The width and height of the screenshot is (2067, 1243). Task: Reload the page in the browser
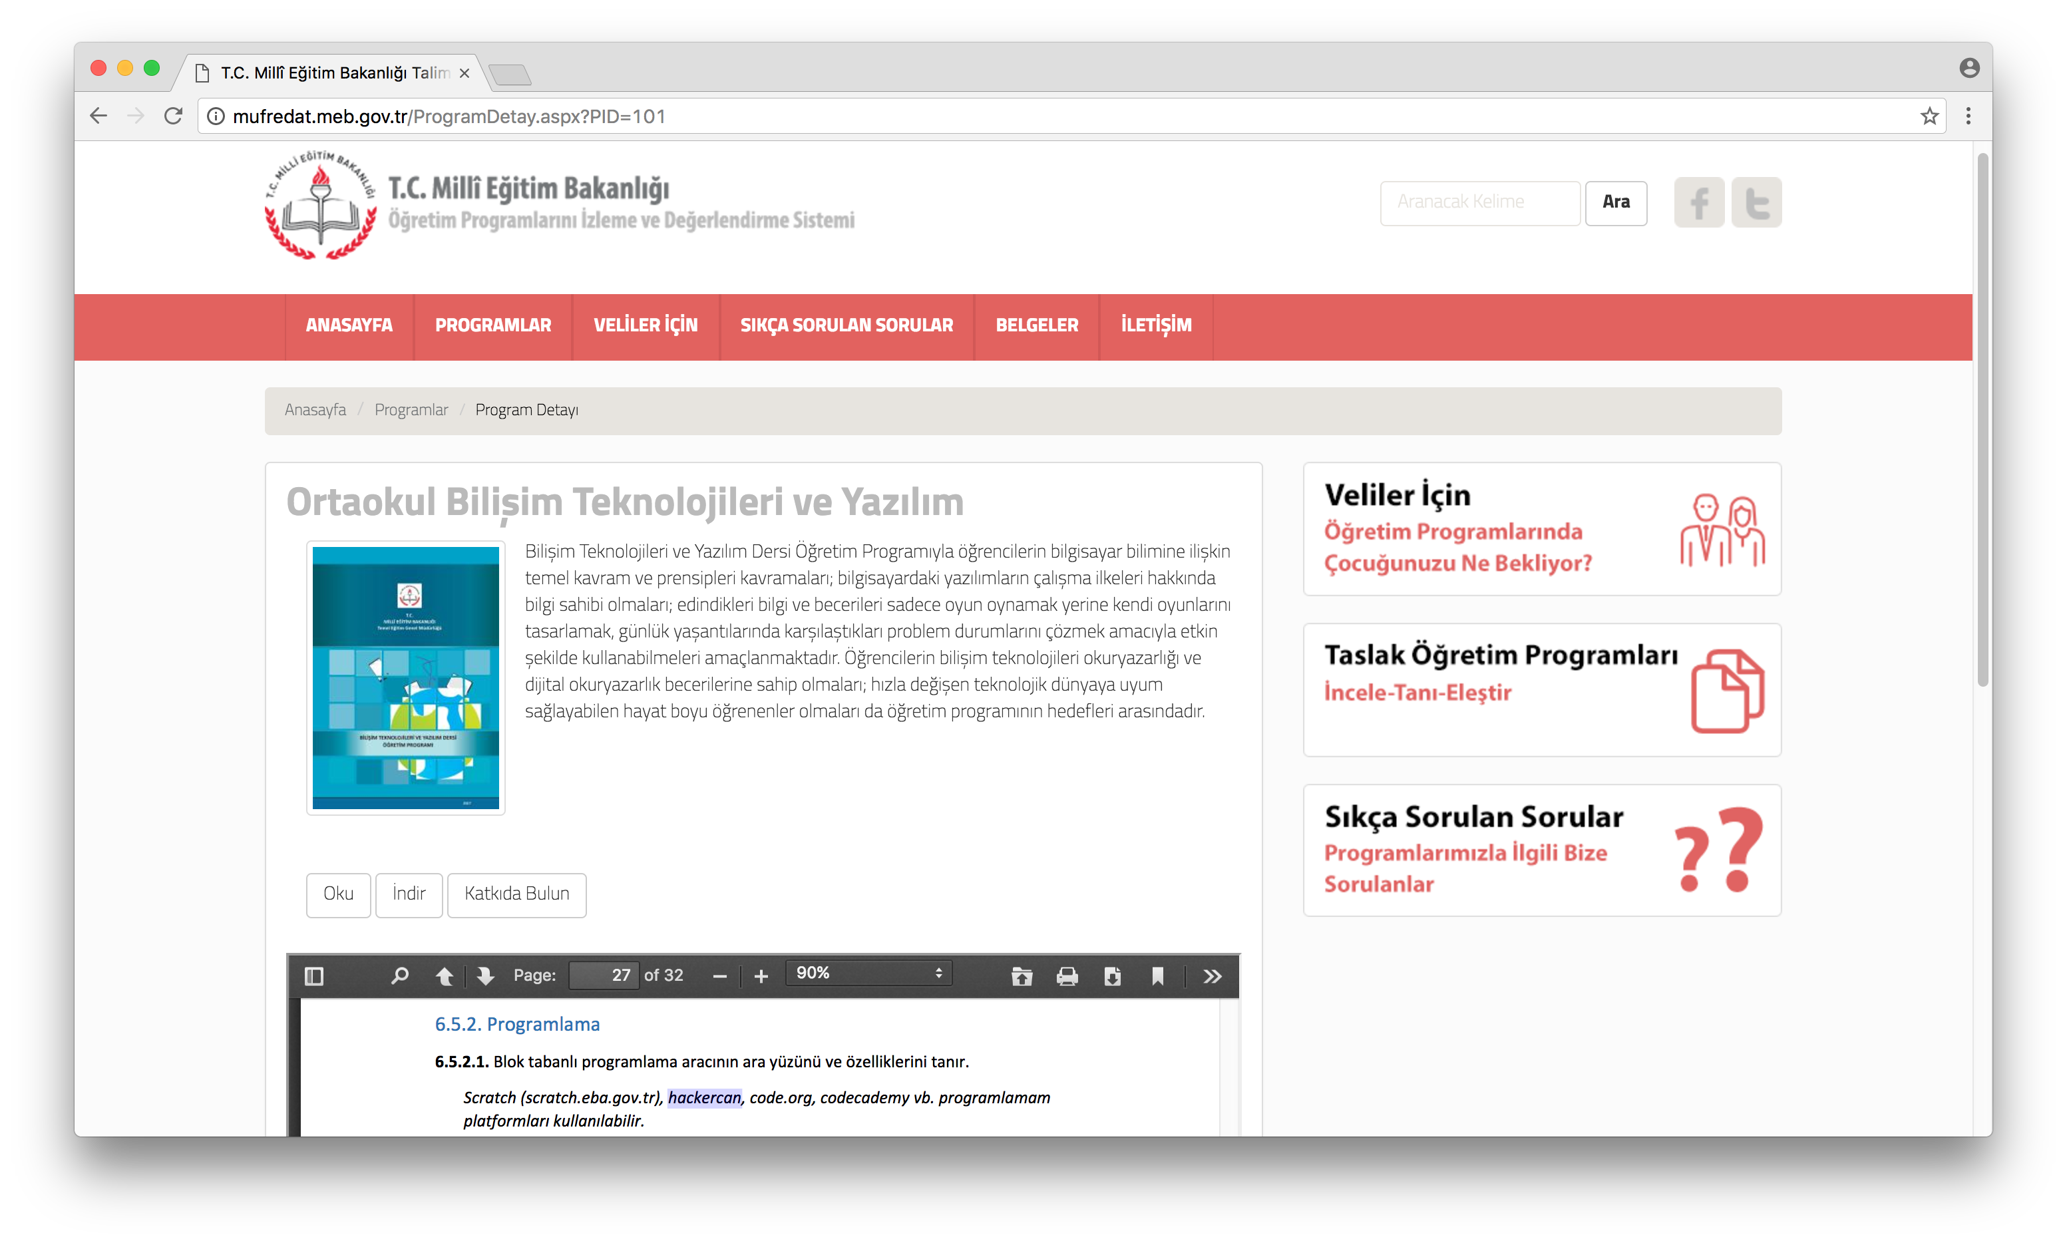pos(174,116)
